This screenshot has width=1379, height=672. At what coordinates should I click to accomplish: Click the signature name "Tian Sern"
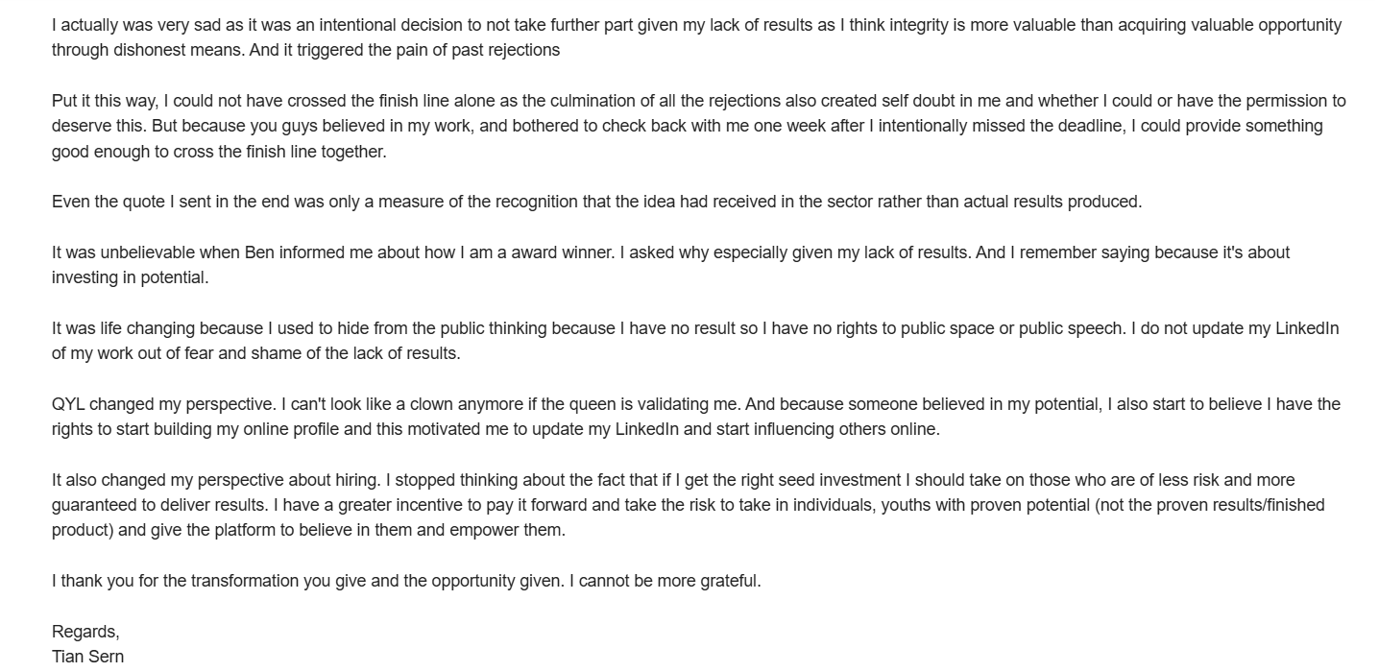[x=87, y=657]
